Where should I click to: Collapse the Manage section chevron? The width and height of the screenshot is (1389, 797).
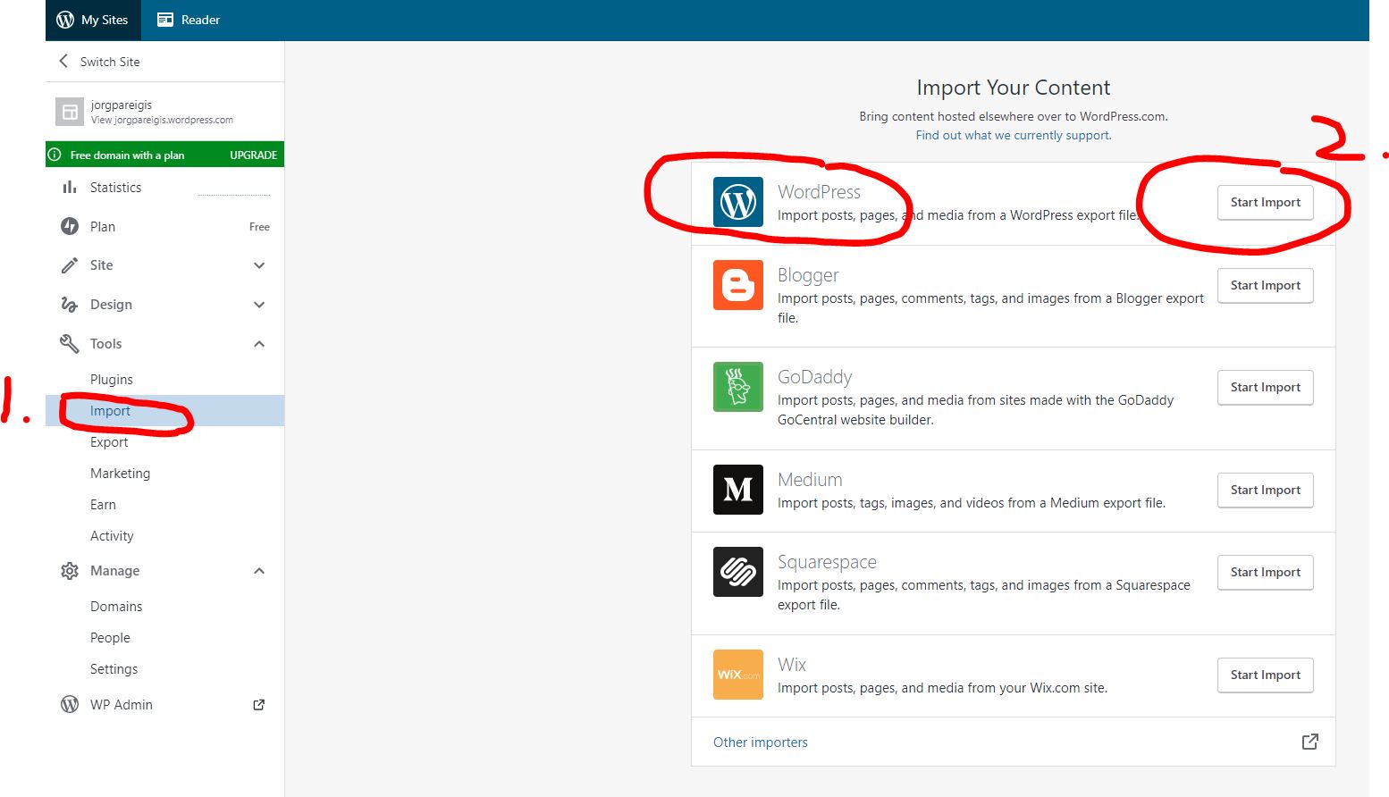pos(259,571)
